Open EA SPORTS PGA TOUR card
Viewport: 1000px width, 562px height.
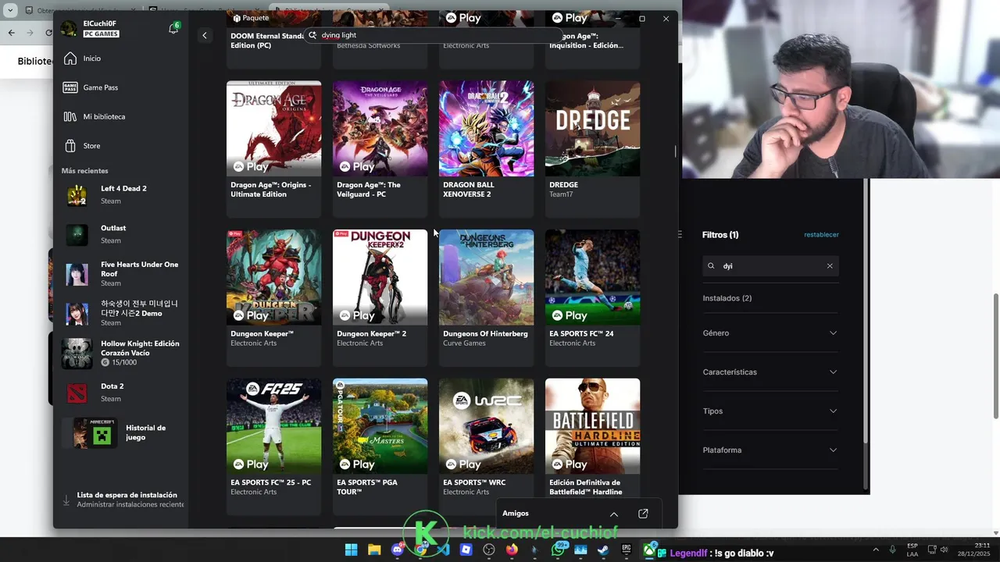[x=380, y=446]
